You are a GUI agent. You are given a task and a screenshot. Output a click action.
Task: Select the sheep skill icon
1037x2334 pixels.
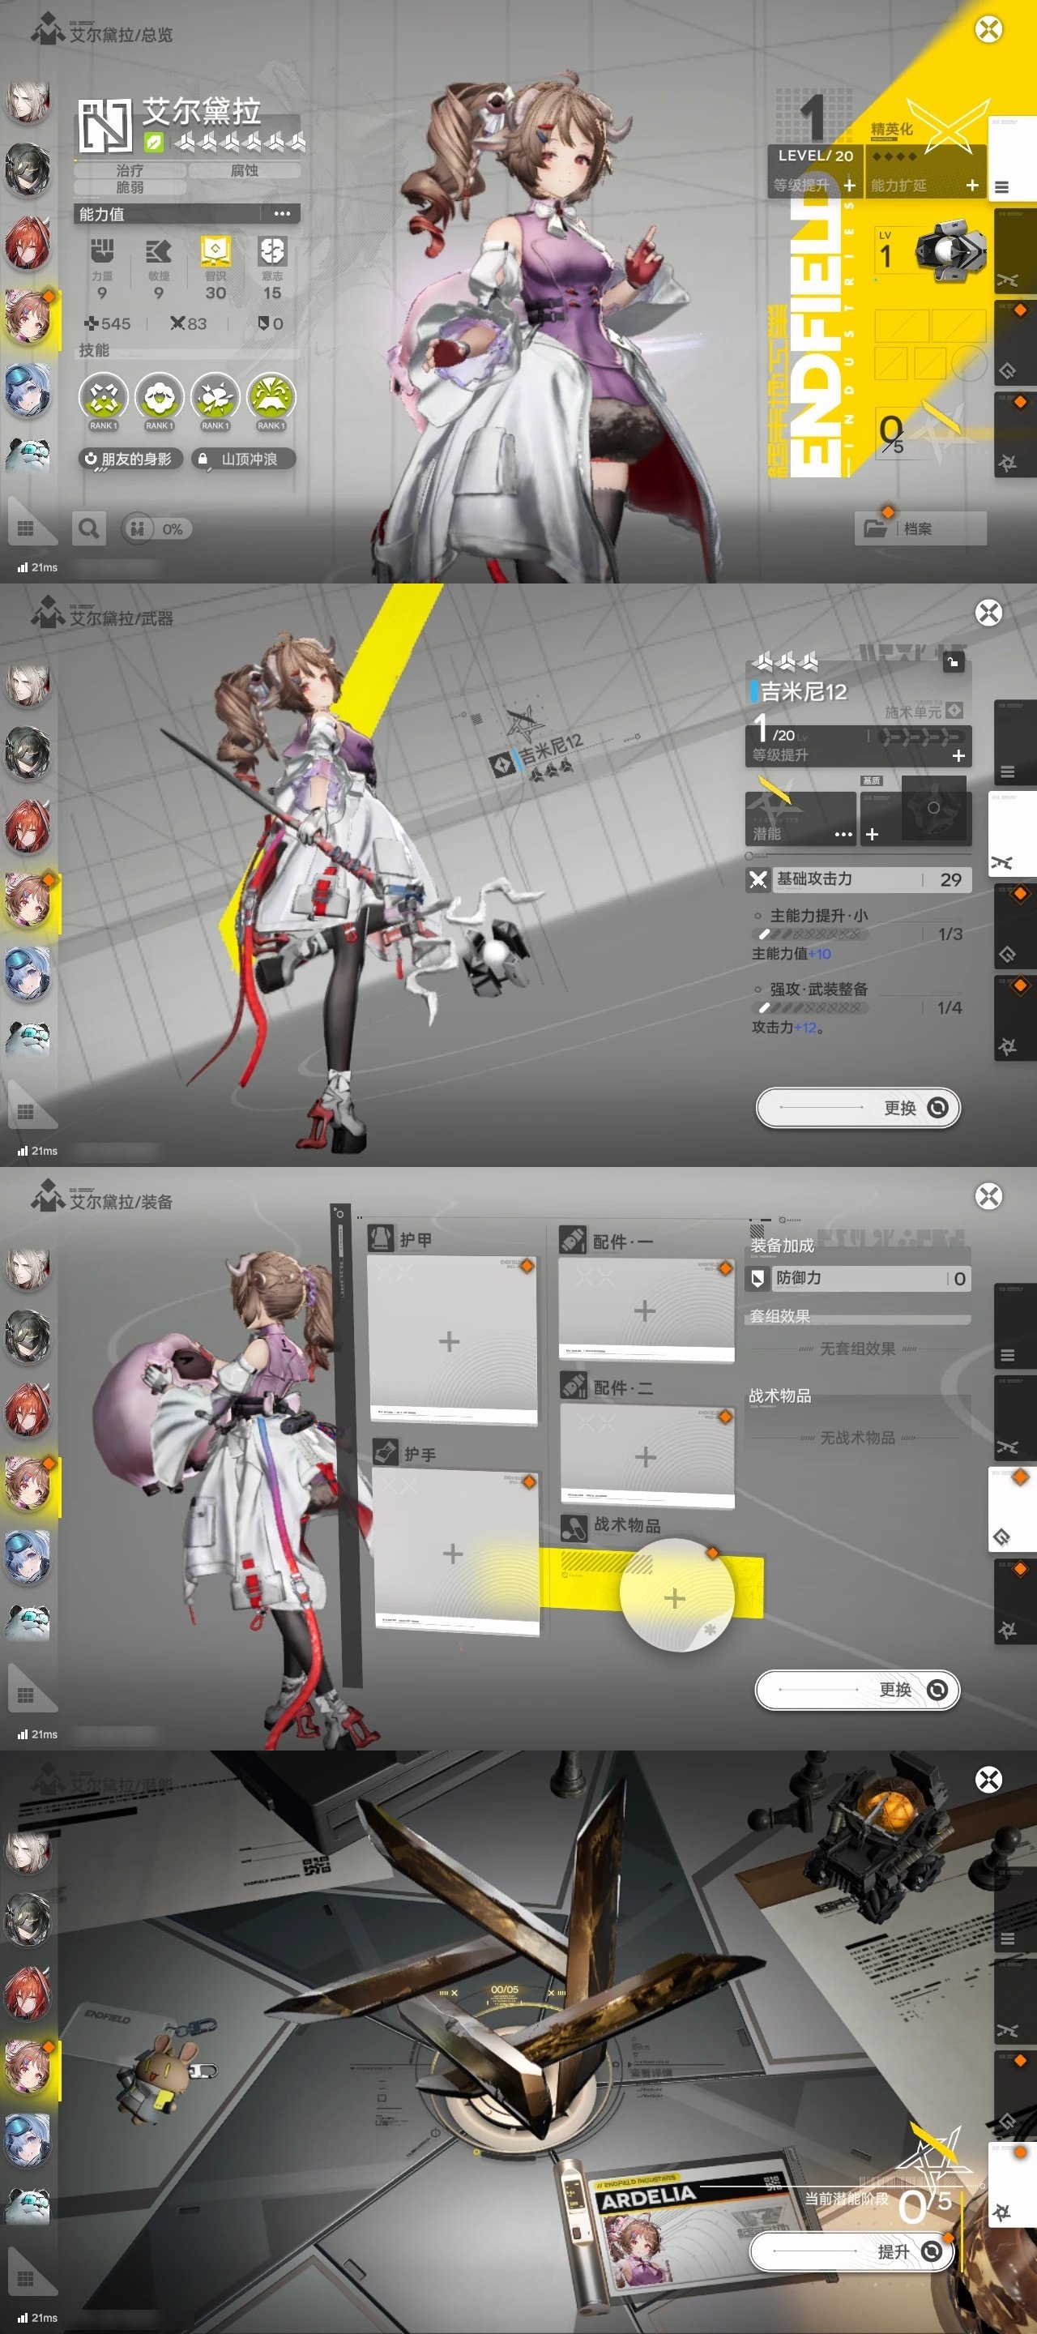(x=160, y=398)
